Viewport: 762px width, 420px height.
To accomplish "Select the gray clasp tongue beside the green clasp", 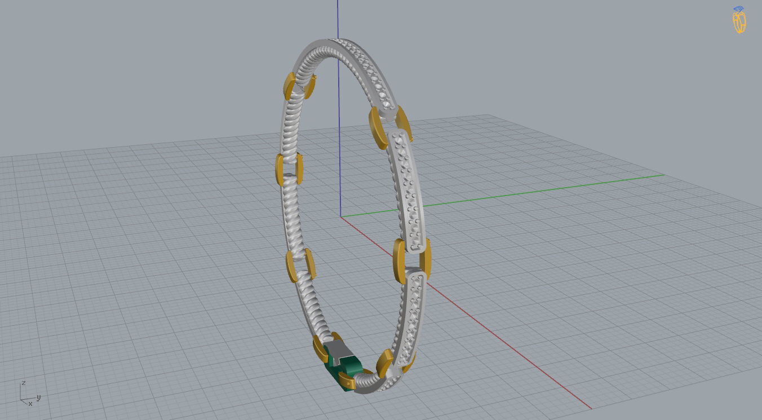I will point(340,351).
